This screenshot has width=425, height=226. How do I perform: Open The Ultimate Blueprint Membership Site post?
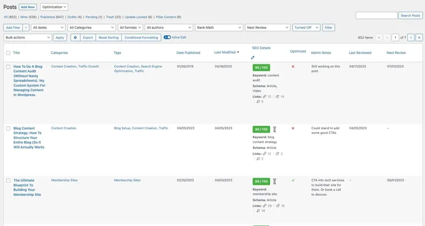click(x=27, y=187)
